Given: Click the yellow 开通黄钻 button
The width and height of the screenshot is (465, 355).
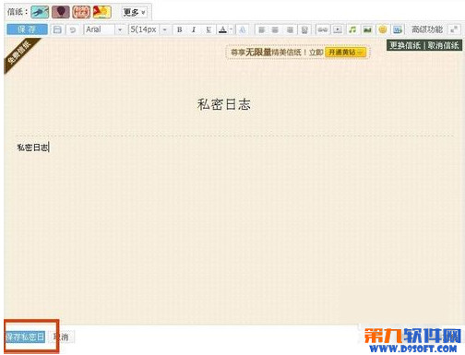Looking at the screenshot, I should coord(345,53).
